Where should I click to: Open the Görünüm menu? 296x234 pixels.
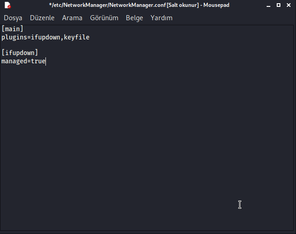(x=104, y=18)
